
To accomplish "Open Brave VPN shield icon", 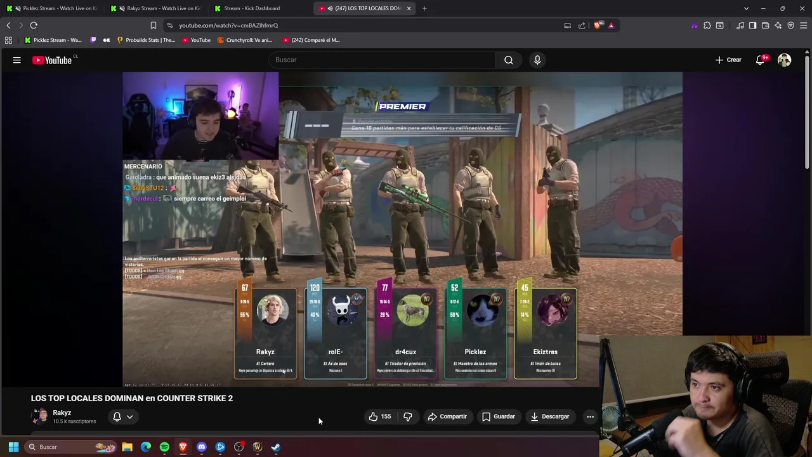I will pos(791,25).
